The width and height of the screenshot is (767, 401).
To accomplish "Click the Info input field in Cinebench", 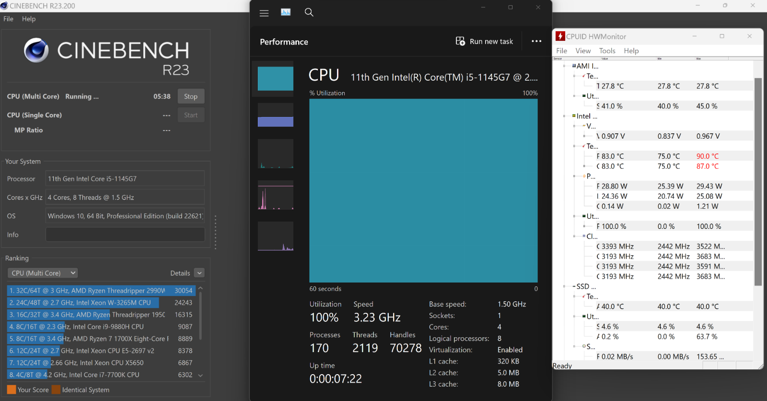I will click(x=125, y=235).
